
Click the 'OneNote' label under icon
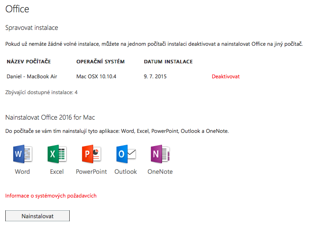(160, 172)
